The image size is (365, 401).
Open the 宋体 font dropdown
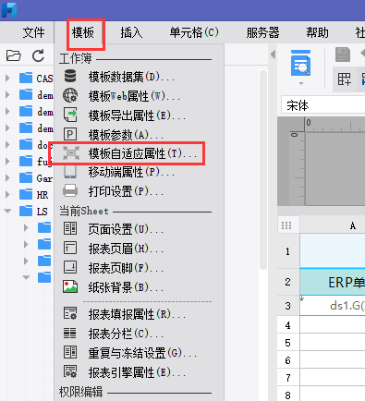coord(322,105)
